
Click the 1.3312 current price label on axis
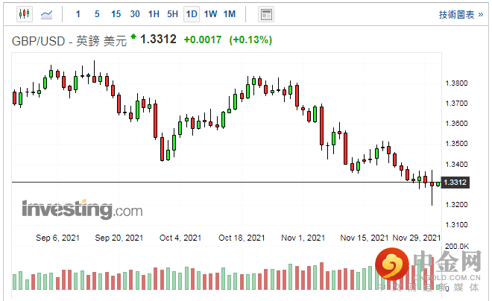tap(454, 183)
